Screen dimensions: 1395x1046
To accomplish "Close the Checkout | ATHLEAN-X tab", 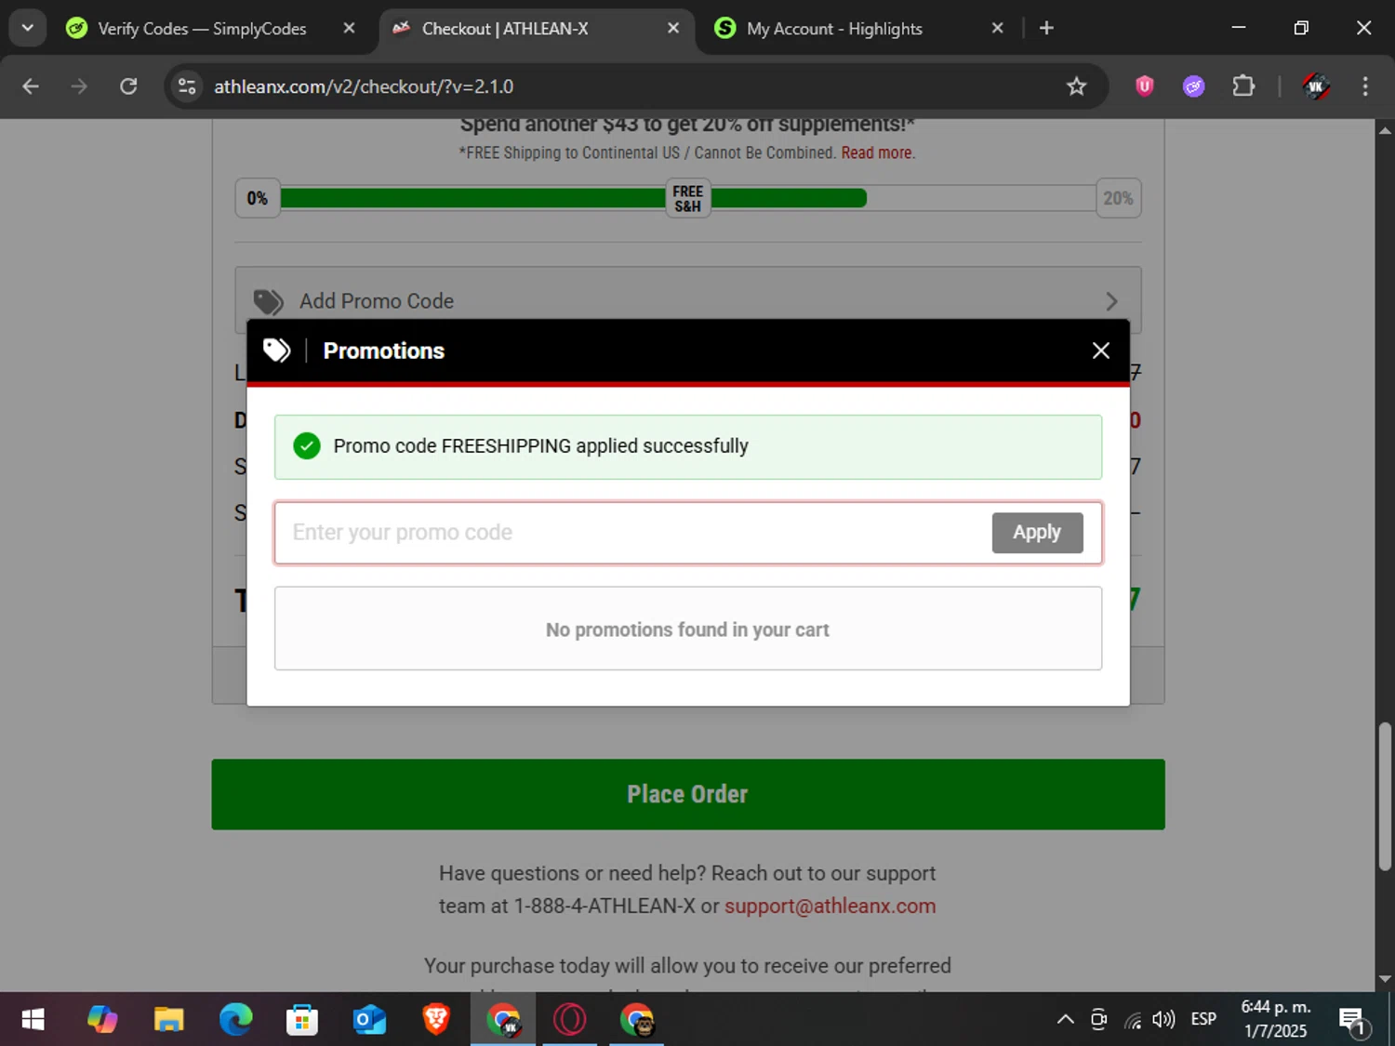I will (673, 29).
